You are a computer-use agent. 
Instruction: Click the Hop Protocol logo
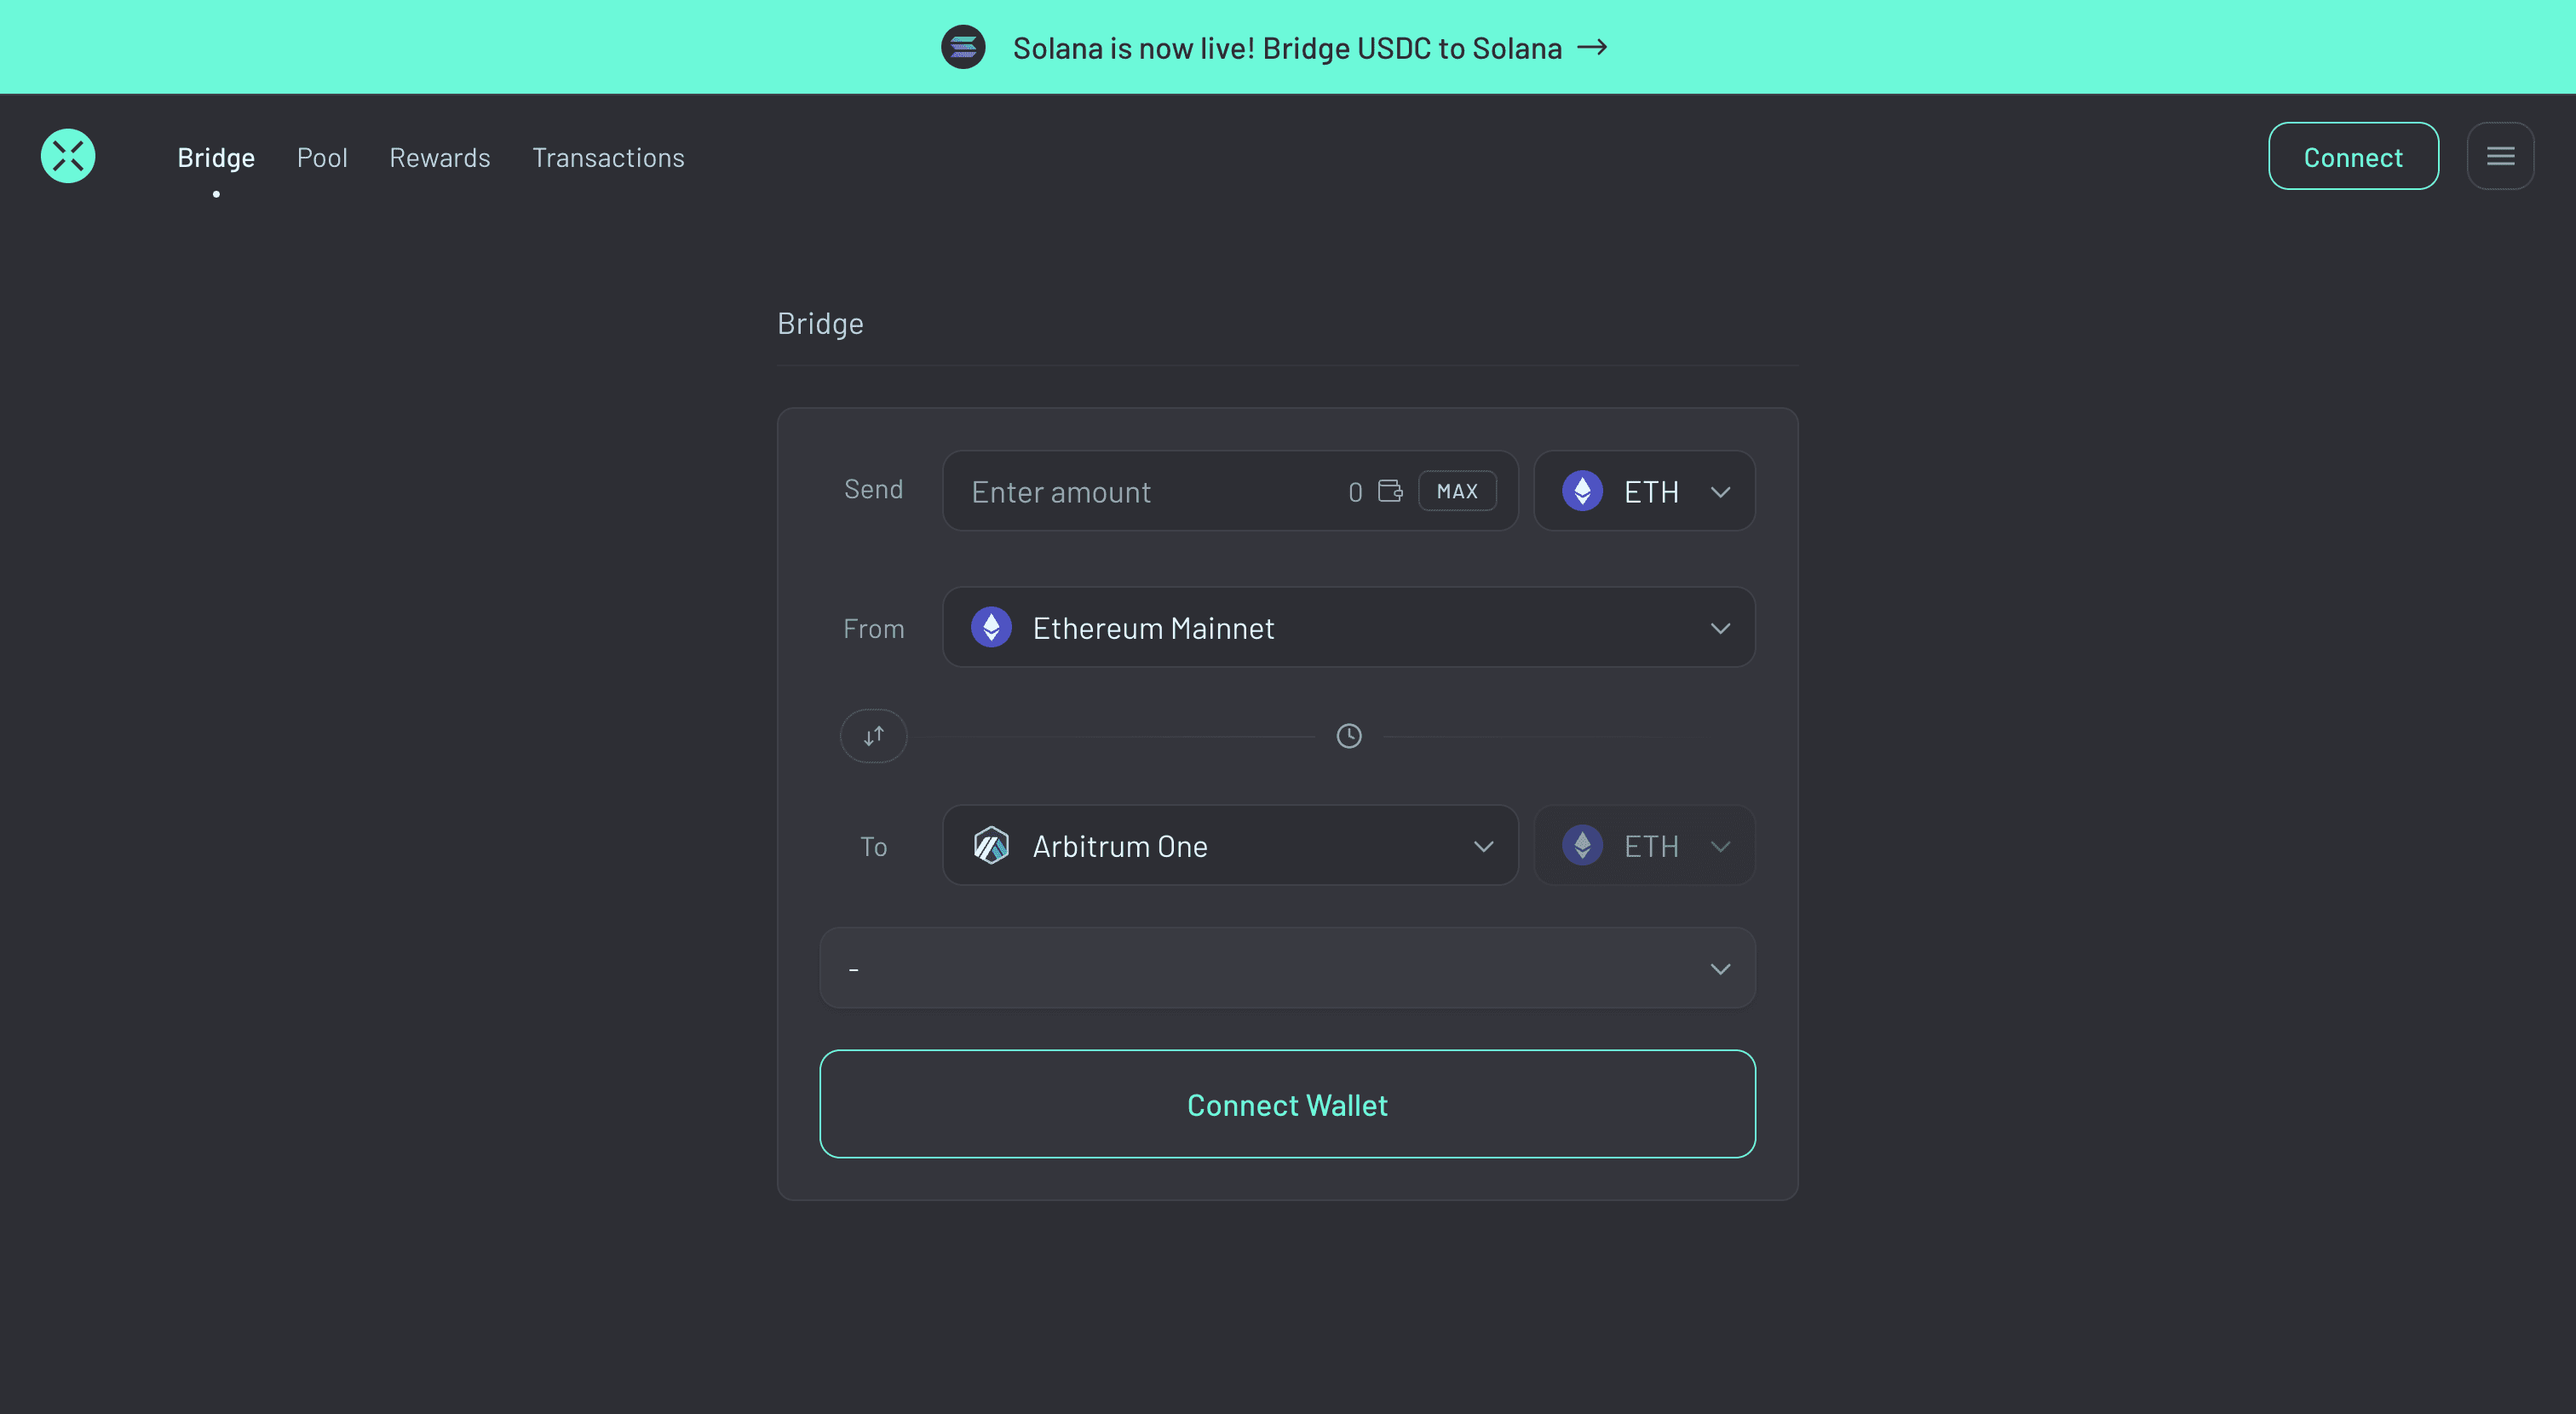pos(67,156)
